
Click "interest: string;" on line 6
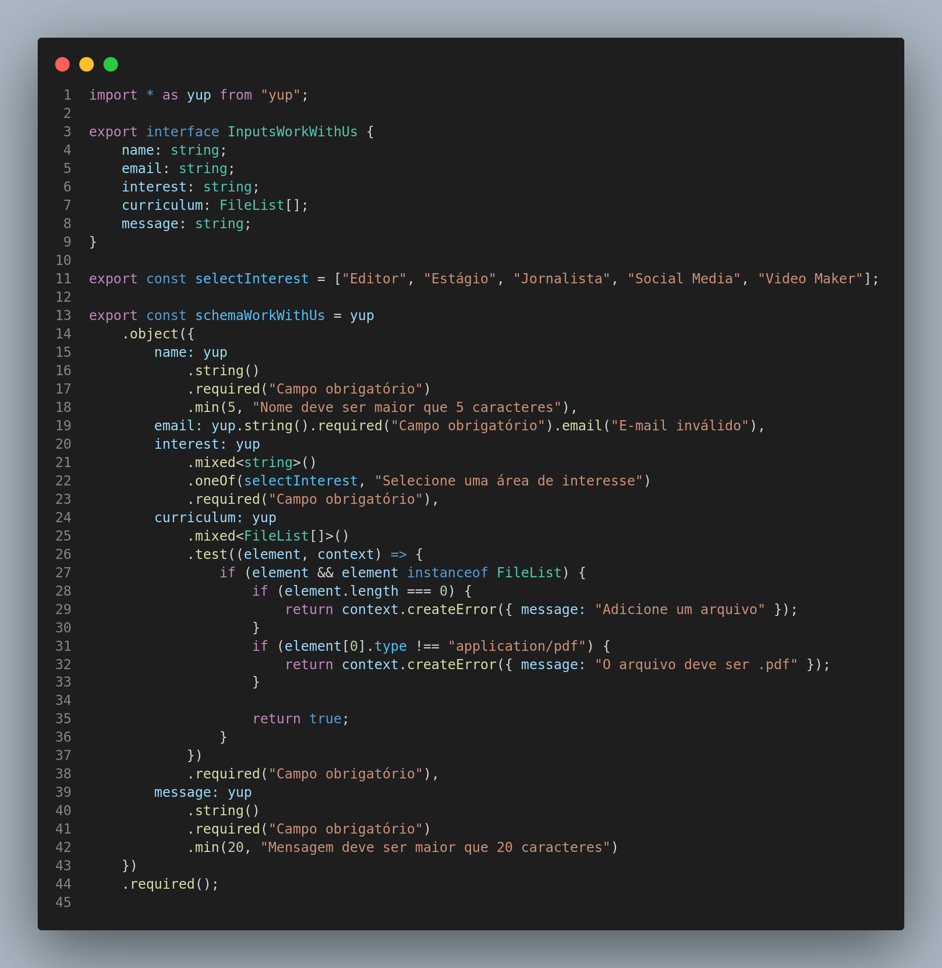click(191, 187)
